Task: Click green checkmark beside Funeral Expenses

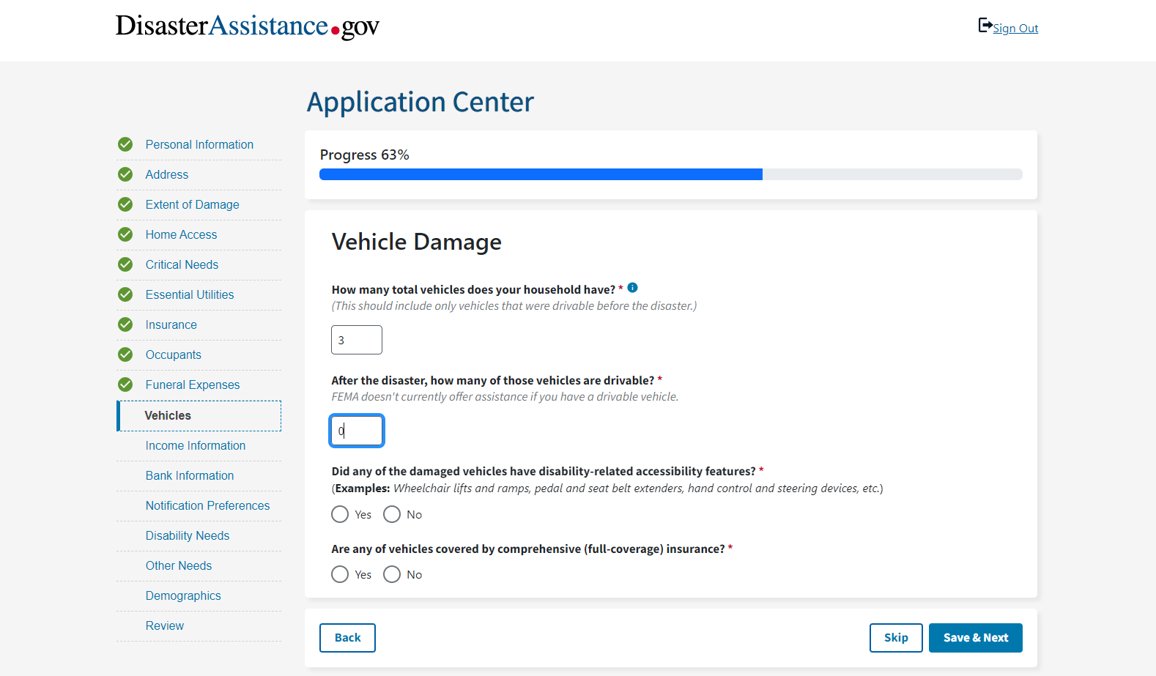Action: 125,385
